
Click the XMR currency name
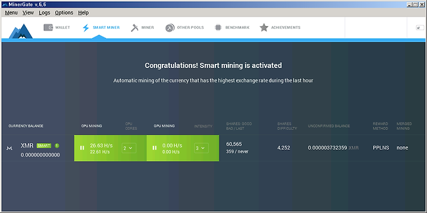[27, 146]
